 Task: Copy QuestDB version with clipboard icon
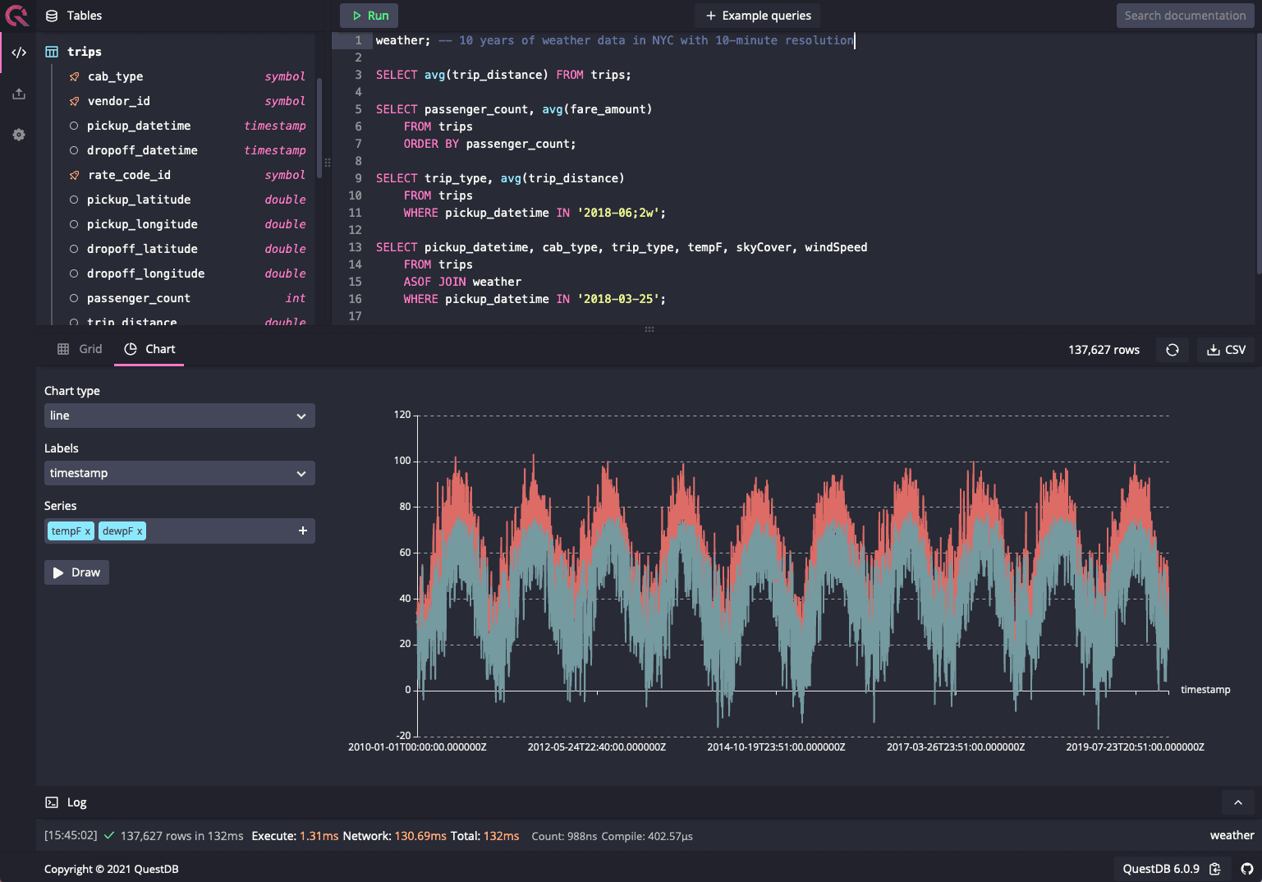(1215, 869)
